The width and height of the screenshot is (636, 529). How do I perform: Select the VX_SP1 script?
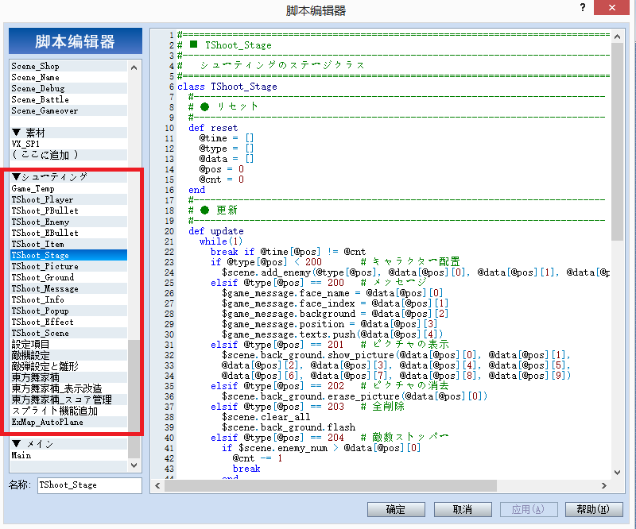point(68,144)
